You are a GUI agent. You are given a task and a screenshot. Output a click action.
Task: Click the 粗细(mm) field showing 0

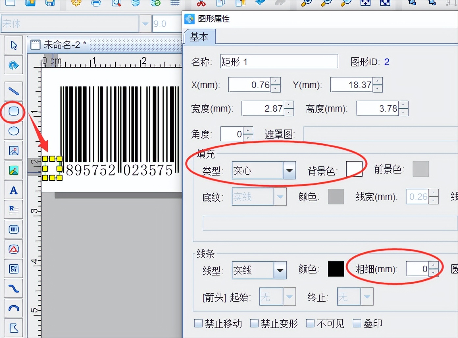[x=418, y=269]
